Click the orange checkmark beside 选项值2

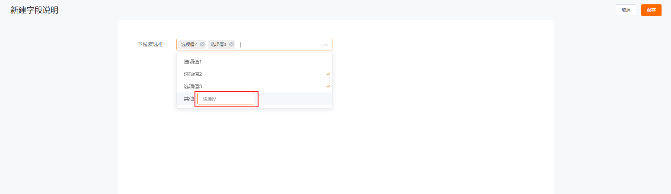point(328,74)
